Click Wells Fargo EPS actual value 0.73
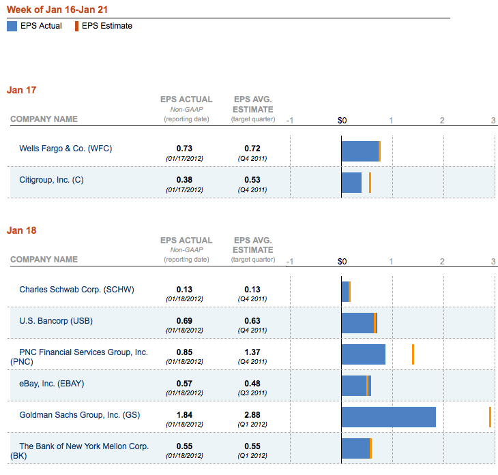The image size is (498, 475). click(x=184, y=149)
